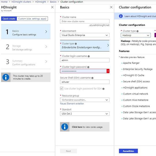Select Apache Ranger feature text
Image resolution: width=156 pixels, height=156 pixels.
(x=131, y=63)
